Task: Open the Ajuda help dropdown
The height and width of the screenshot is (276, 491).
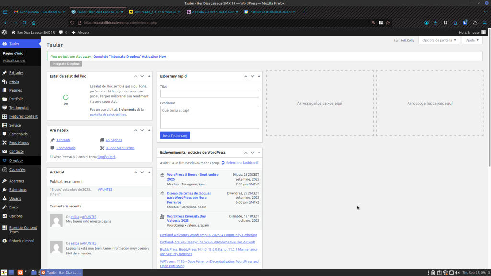Action: pos(472,40)
